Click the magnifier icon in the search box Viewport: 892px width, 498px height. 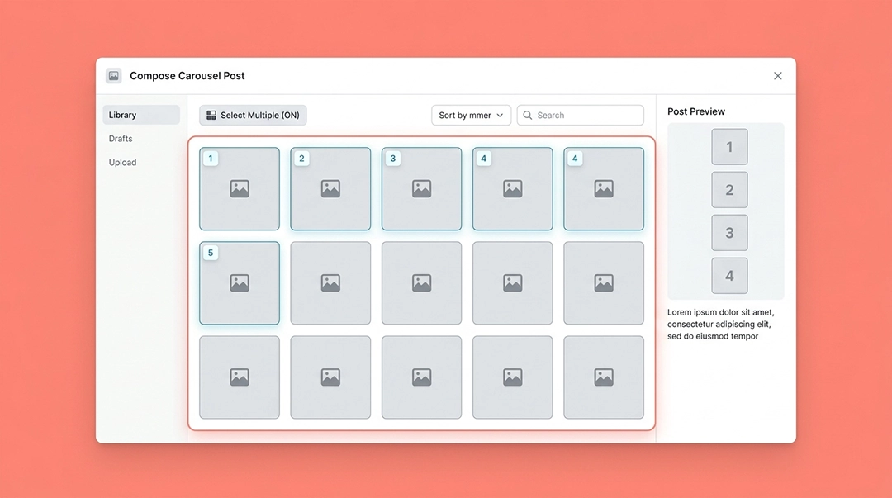[527, 115]
